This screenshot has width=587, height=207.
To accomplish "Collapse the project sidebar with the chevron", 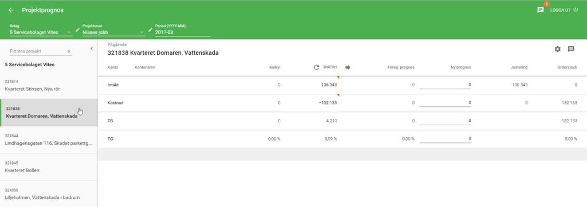I will click(91, 49).
